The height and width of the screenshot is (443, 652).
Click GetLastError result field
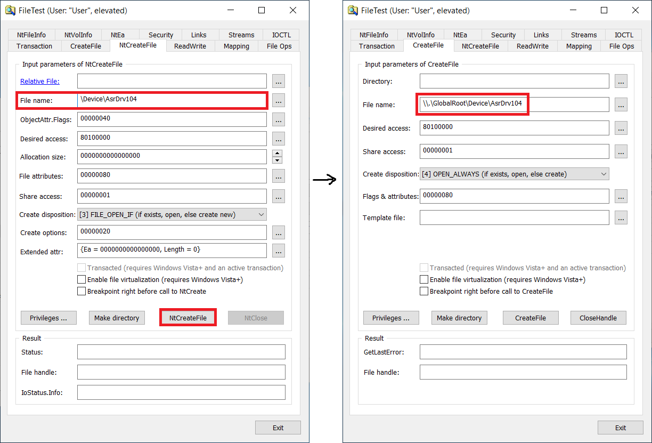point(523,352)
